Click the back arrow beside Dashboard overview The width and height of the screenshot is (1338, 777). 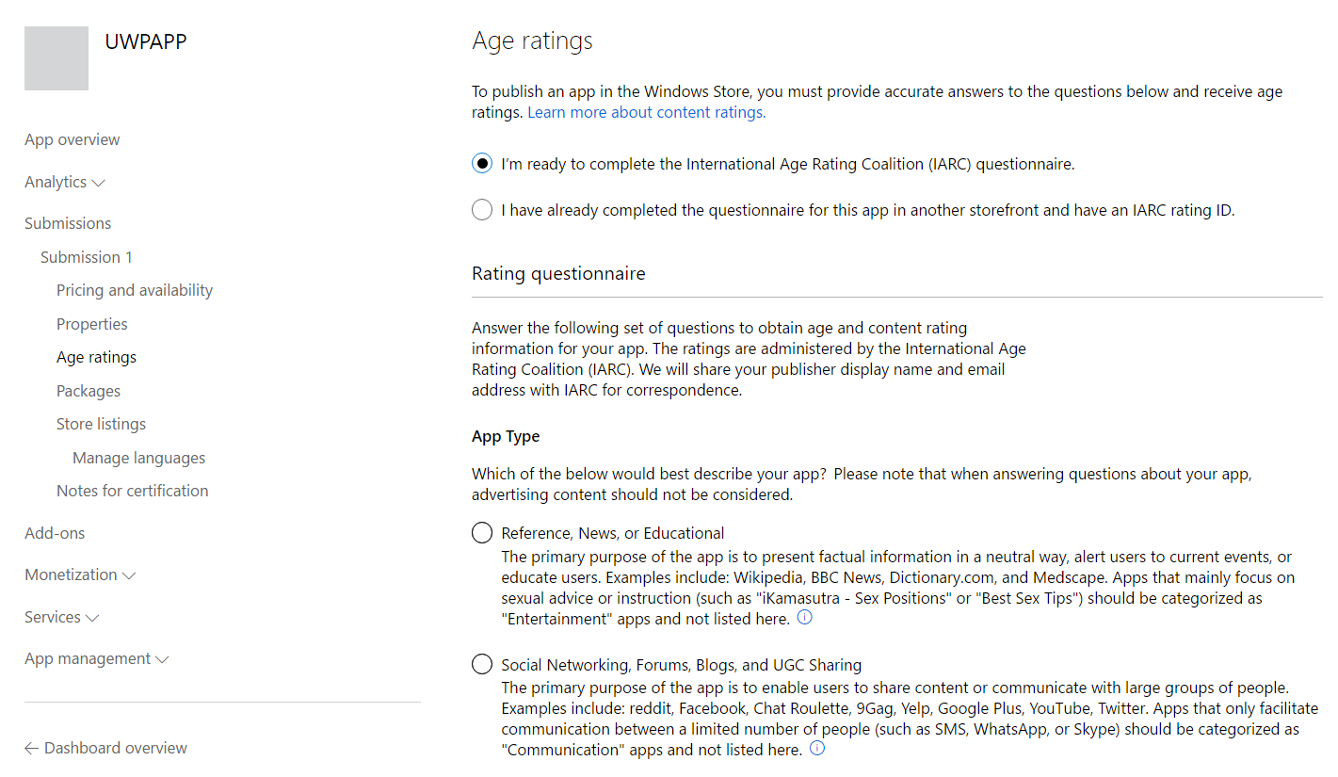click(32, 748)
